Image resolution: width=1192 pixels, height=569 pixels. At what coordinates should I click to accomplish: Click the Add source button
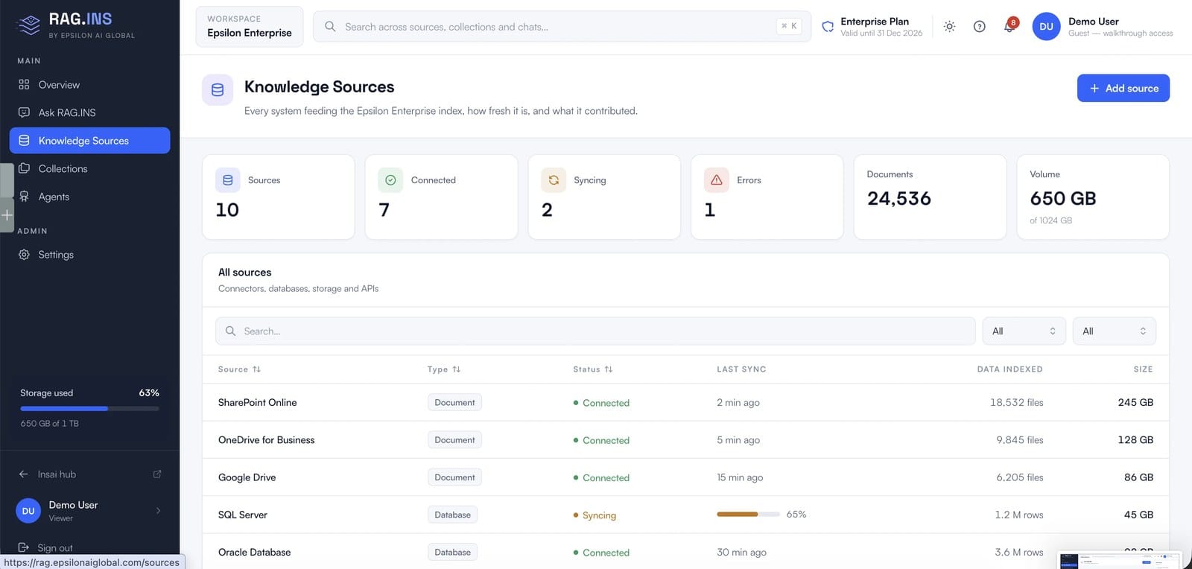coord(1123,88)
